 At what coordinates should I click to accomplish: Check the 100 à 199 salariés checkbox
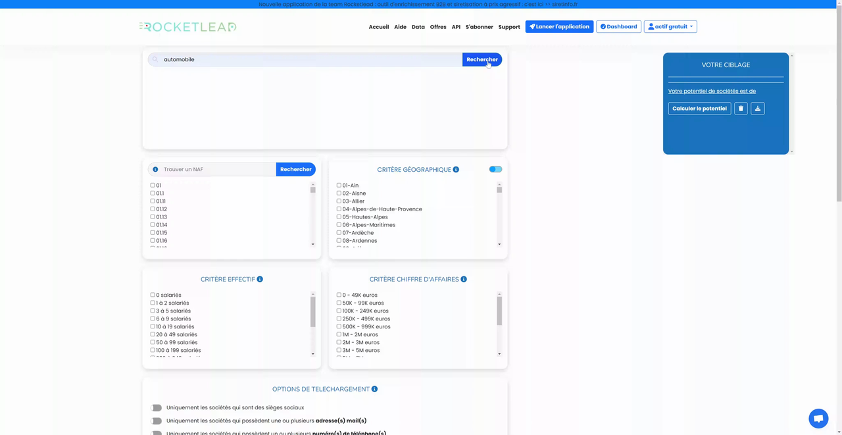pos(153,351)
